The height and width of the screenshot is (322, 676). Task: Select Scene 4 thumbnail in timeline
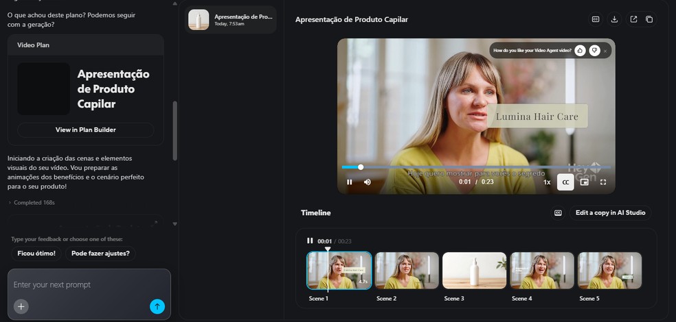(x=542, y=270)
